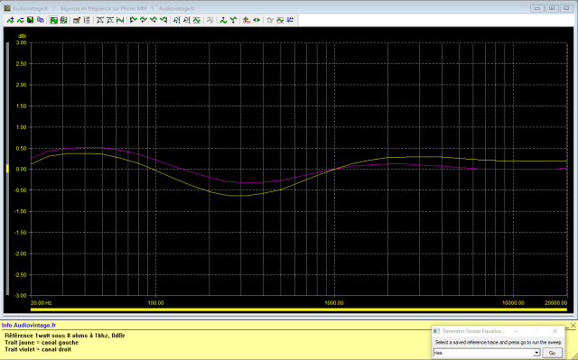Click the zoom out magnifier icon

pos(187,20)
